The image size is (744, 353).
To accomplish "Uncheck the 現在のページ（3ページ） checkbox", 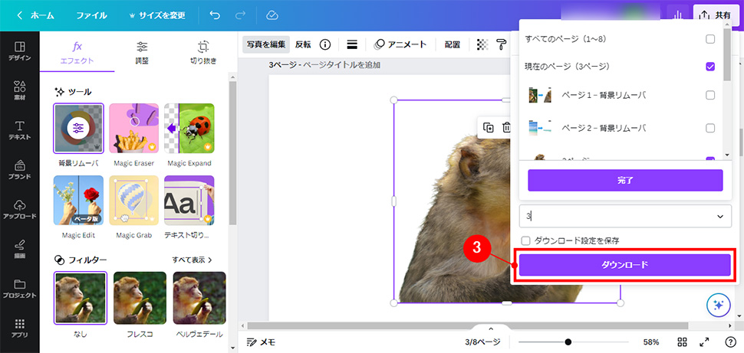I will (710, 67).
